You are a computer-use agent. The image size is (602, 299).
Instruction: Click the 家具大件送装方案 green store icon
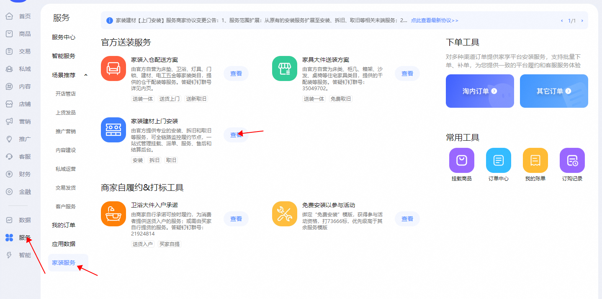click(x=285, y=68)
